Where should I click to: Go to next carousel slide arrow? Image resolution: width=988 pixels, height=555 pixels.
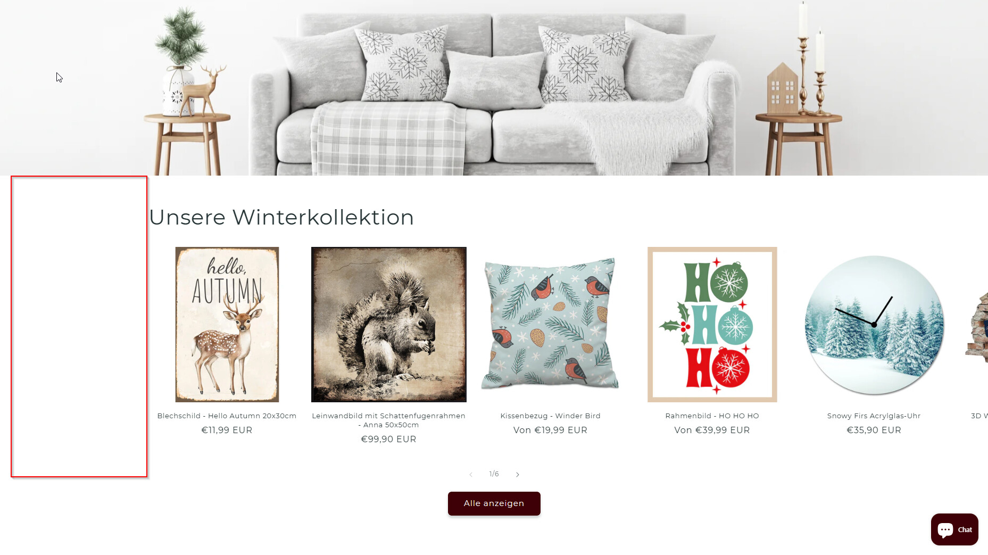click(x=518, y=475)
